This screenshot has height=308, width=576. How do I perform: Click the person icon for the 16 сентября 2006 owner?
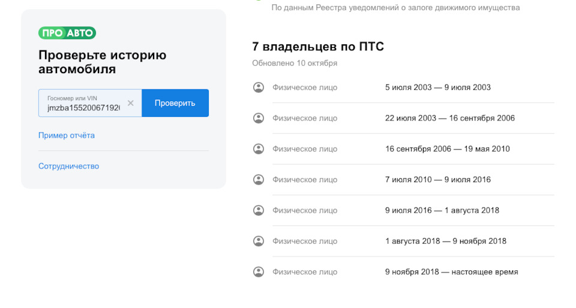pyautogui.click(x=259, y=149)
